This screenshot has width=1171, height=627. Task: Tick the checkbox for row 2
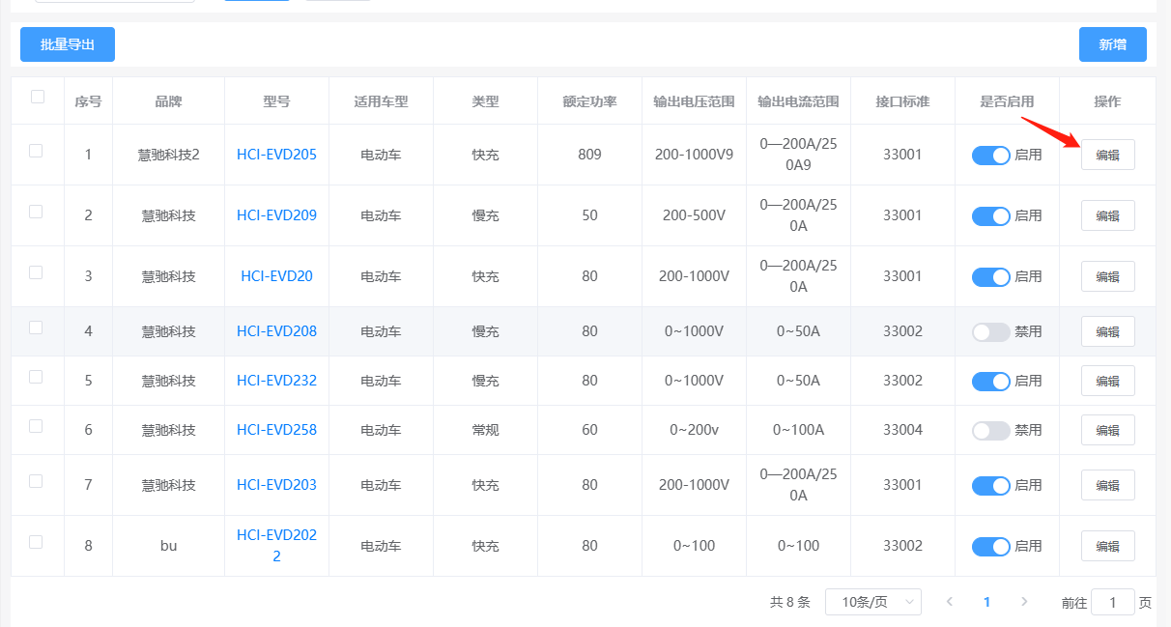(x=36, y=212)
